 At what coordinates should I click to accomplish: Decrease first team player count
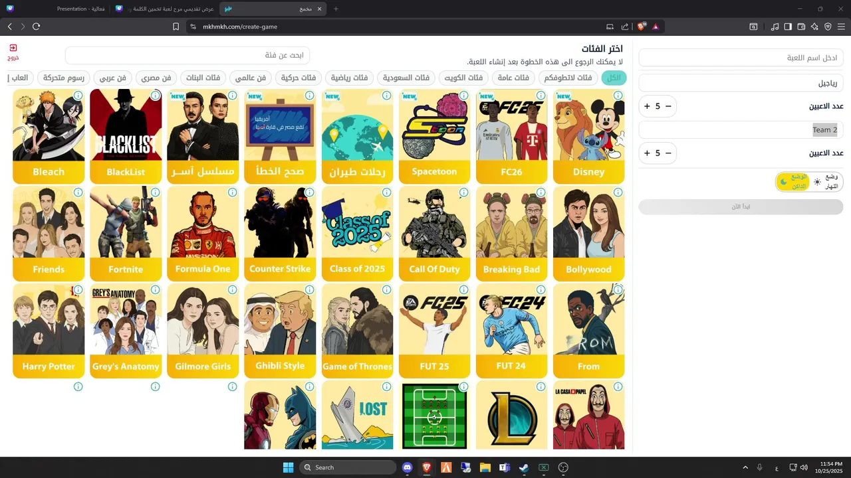(x=669, y=106)
